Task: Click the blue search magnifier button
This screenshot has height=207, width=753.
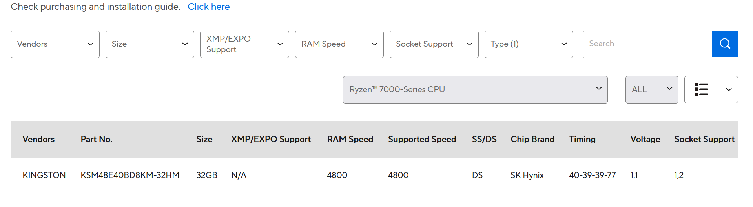Action: point(725,44)
